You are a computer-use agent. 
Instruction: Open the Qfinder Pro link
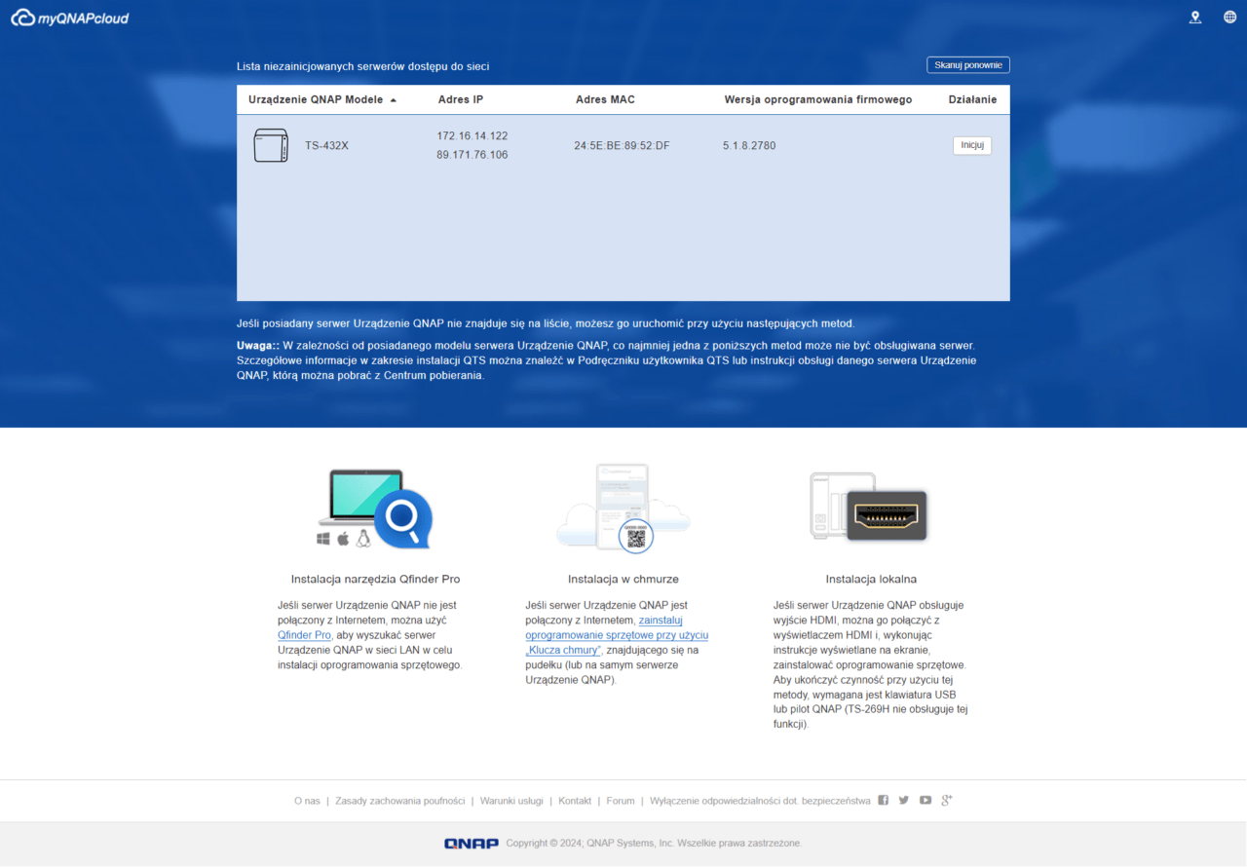[305, 635]
